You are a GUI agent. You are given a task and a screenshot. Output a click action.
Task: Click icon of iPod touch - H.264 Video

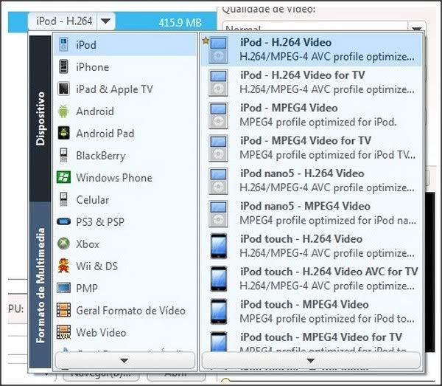click(219, 246)
